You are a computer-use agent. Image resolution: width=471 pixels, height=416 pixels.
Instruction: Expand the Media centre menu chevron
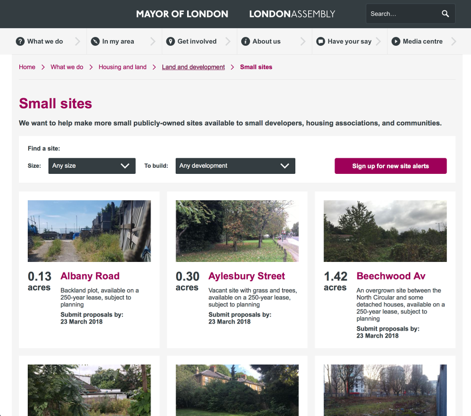coord(453,41)
